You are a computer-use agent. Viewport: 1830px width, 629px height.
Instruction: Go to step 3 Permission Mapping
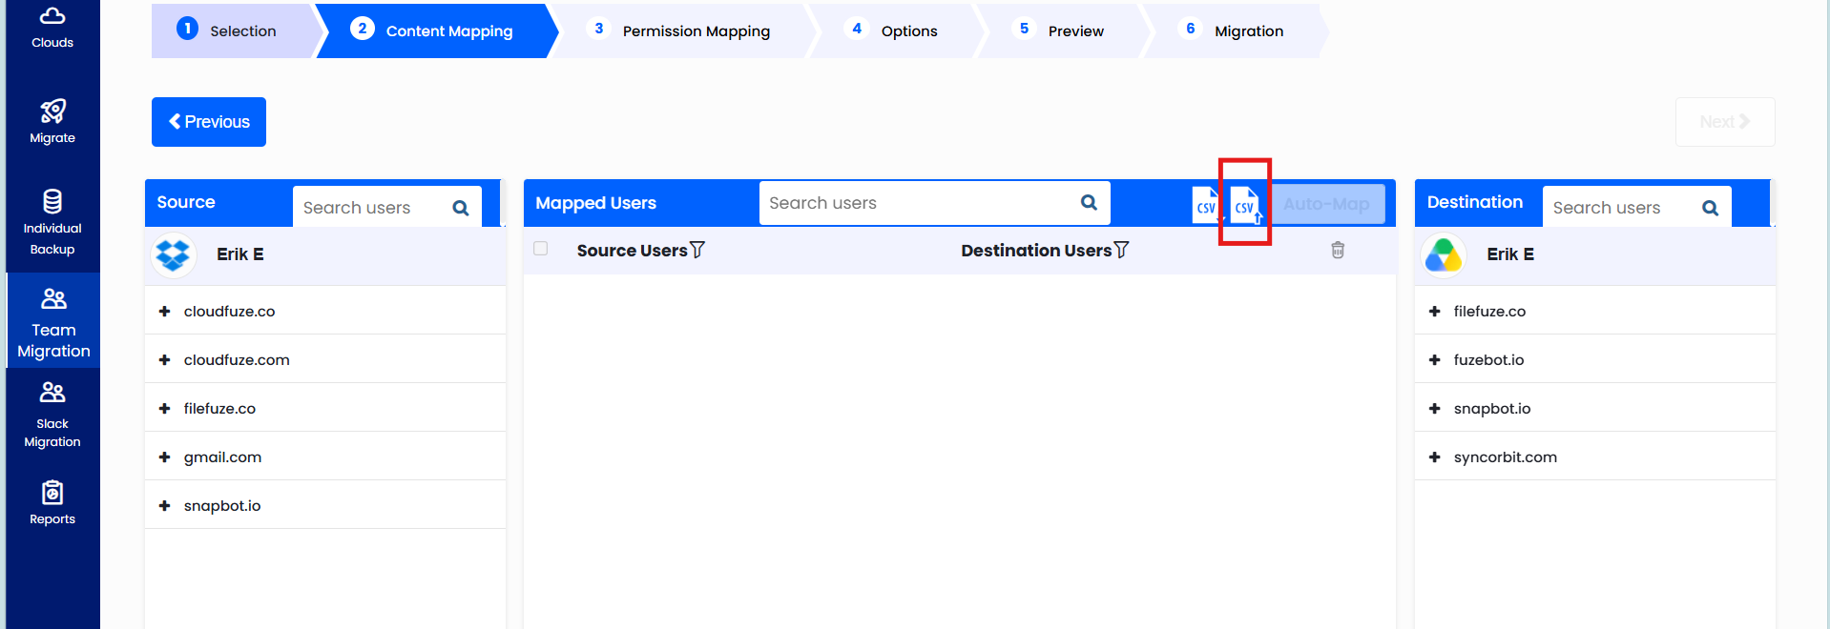(x=682, y=30)
